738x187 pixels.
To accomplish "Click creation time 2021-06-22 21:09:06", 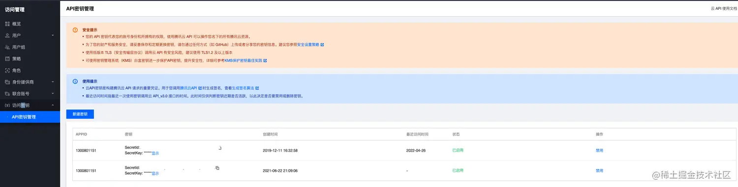I will coord(280,171).
